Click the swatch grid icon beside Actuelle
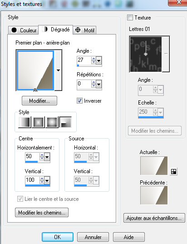This screenshot has width=187, height=244. click(x=173, y=171)
